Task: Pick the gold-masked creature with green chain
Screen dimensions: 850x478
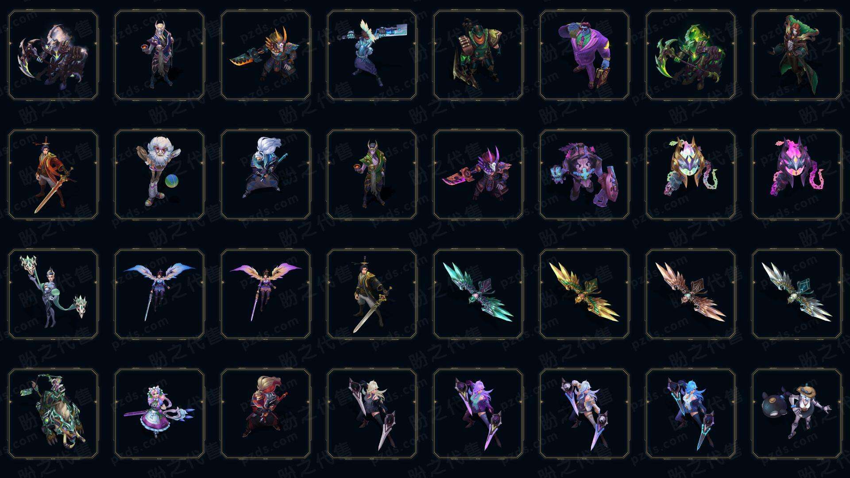Action: (691, 175)
